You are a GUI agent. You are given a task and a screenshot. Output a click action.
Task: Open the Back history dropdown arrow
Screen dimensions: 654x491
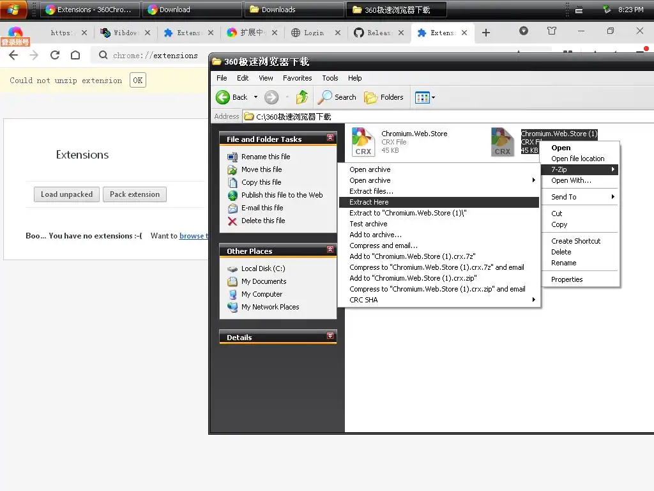point(255,97)
